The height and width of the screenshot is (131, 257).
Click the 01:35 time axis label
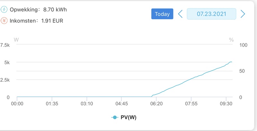[x=51, y=104]
